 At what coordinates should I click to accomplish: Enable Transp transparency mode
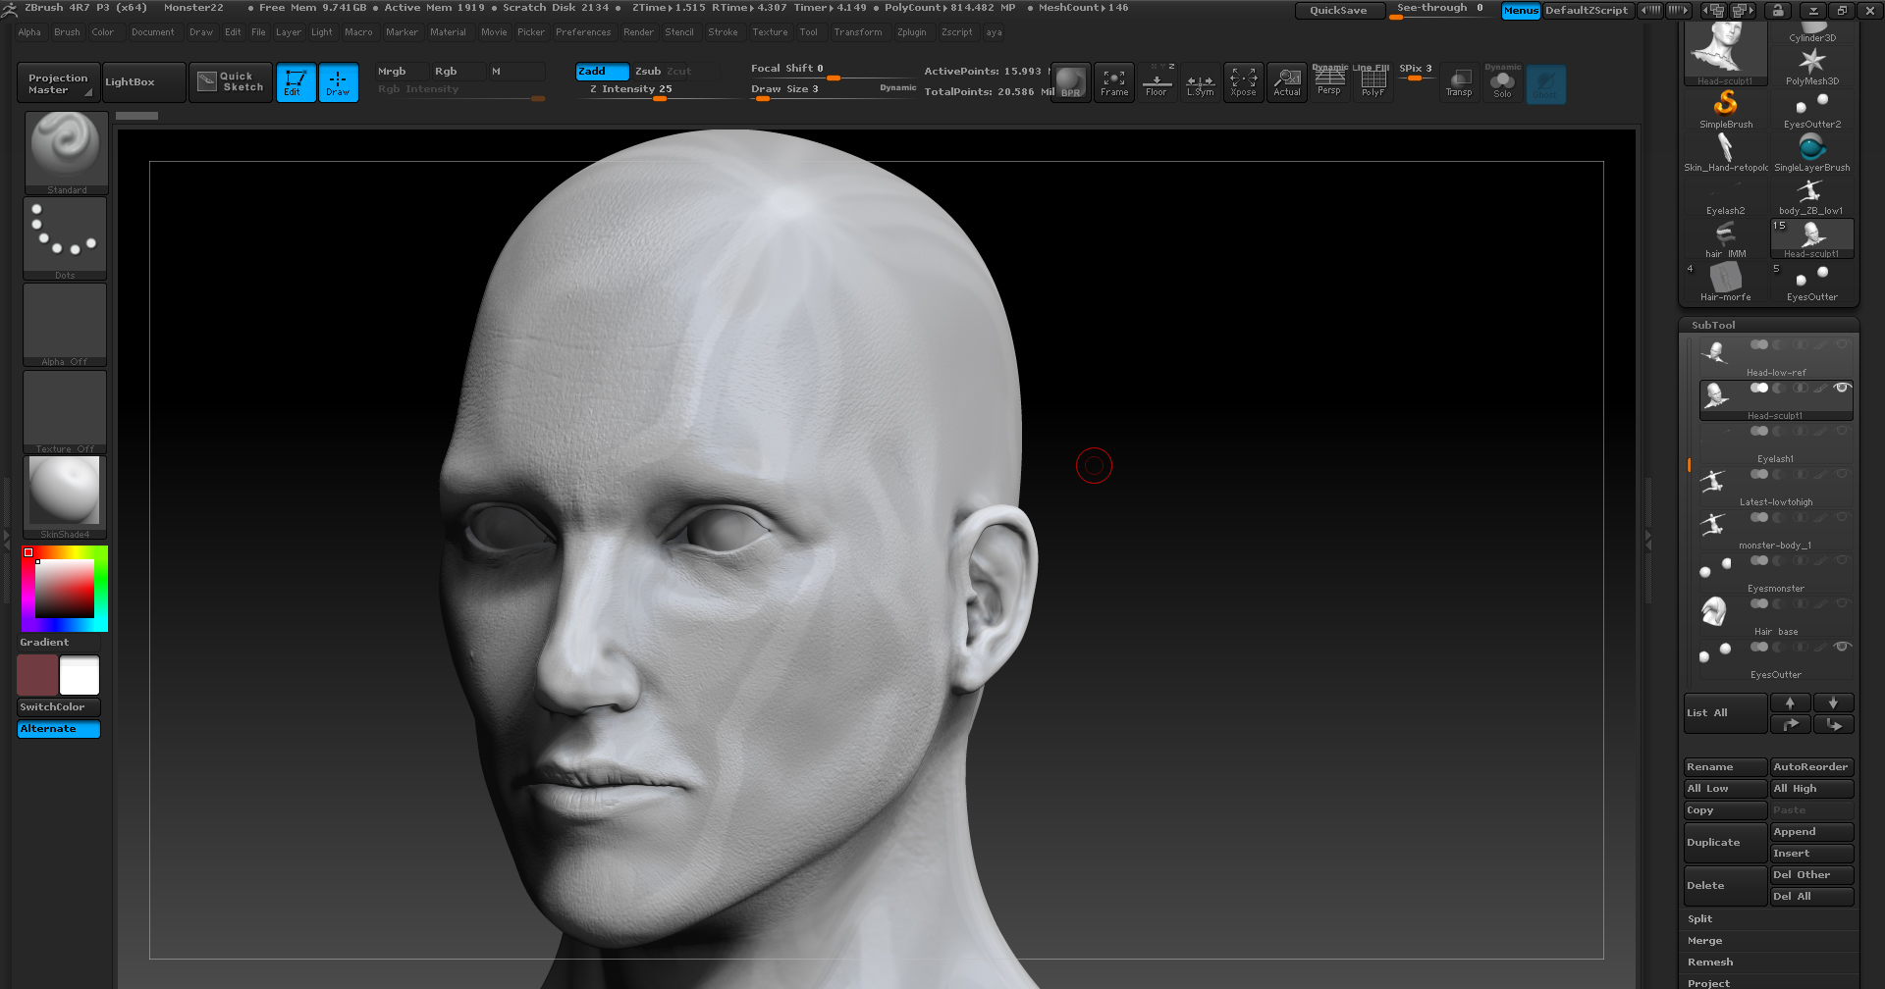[x=1459, y=82]
